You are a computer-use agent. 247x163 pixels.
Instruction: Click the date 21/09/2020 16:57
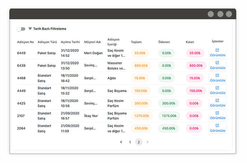click(x=70, y=116)
